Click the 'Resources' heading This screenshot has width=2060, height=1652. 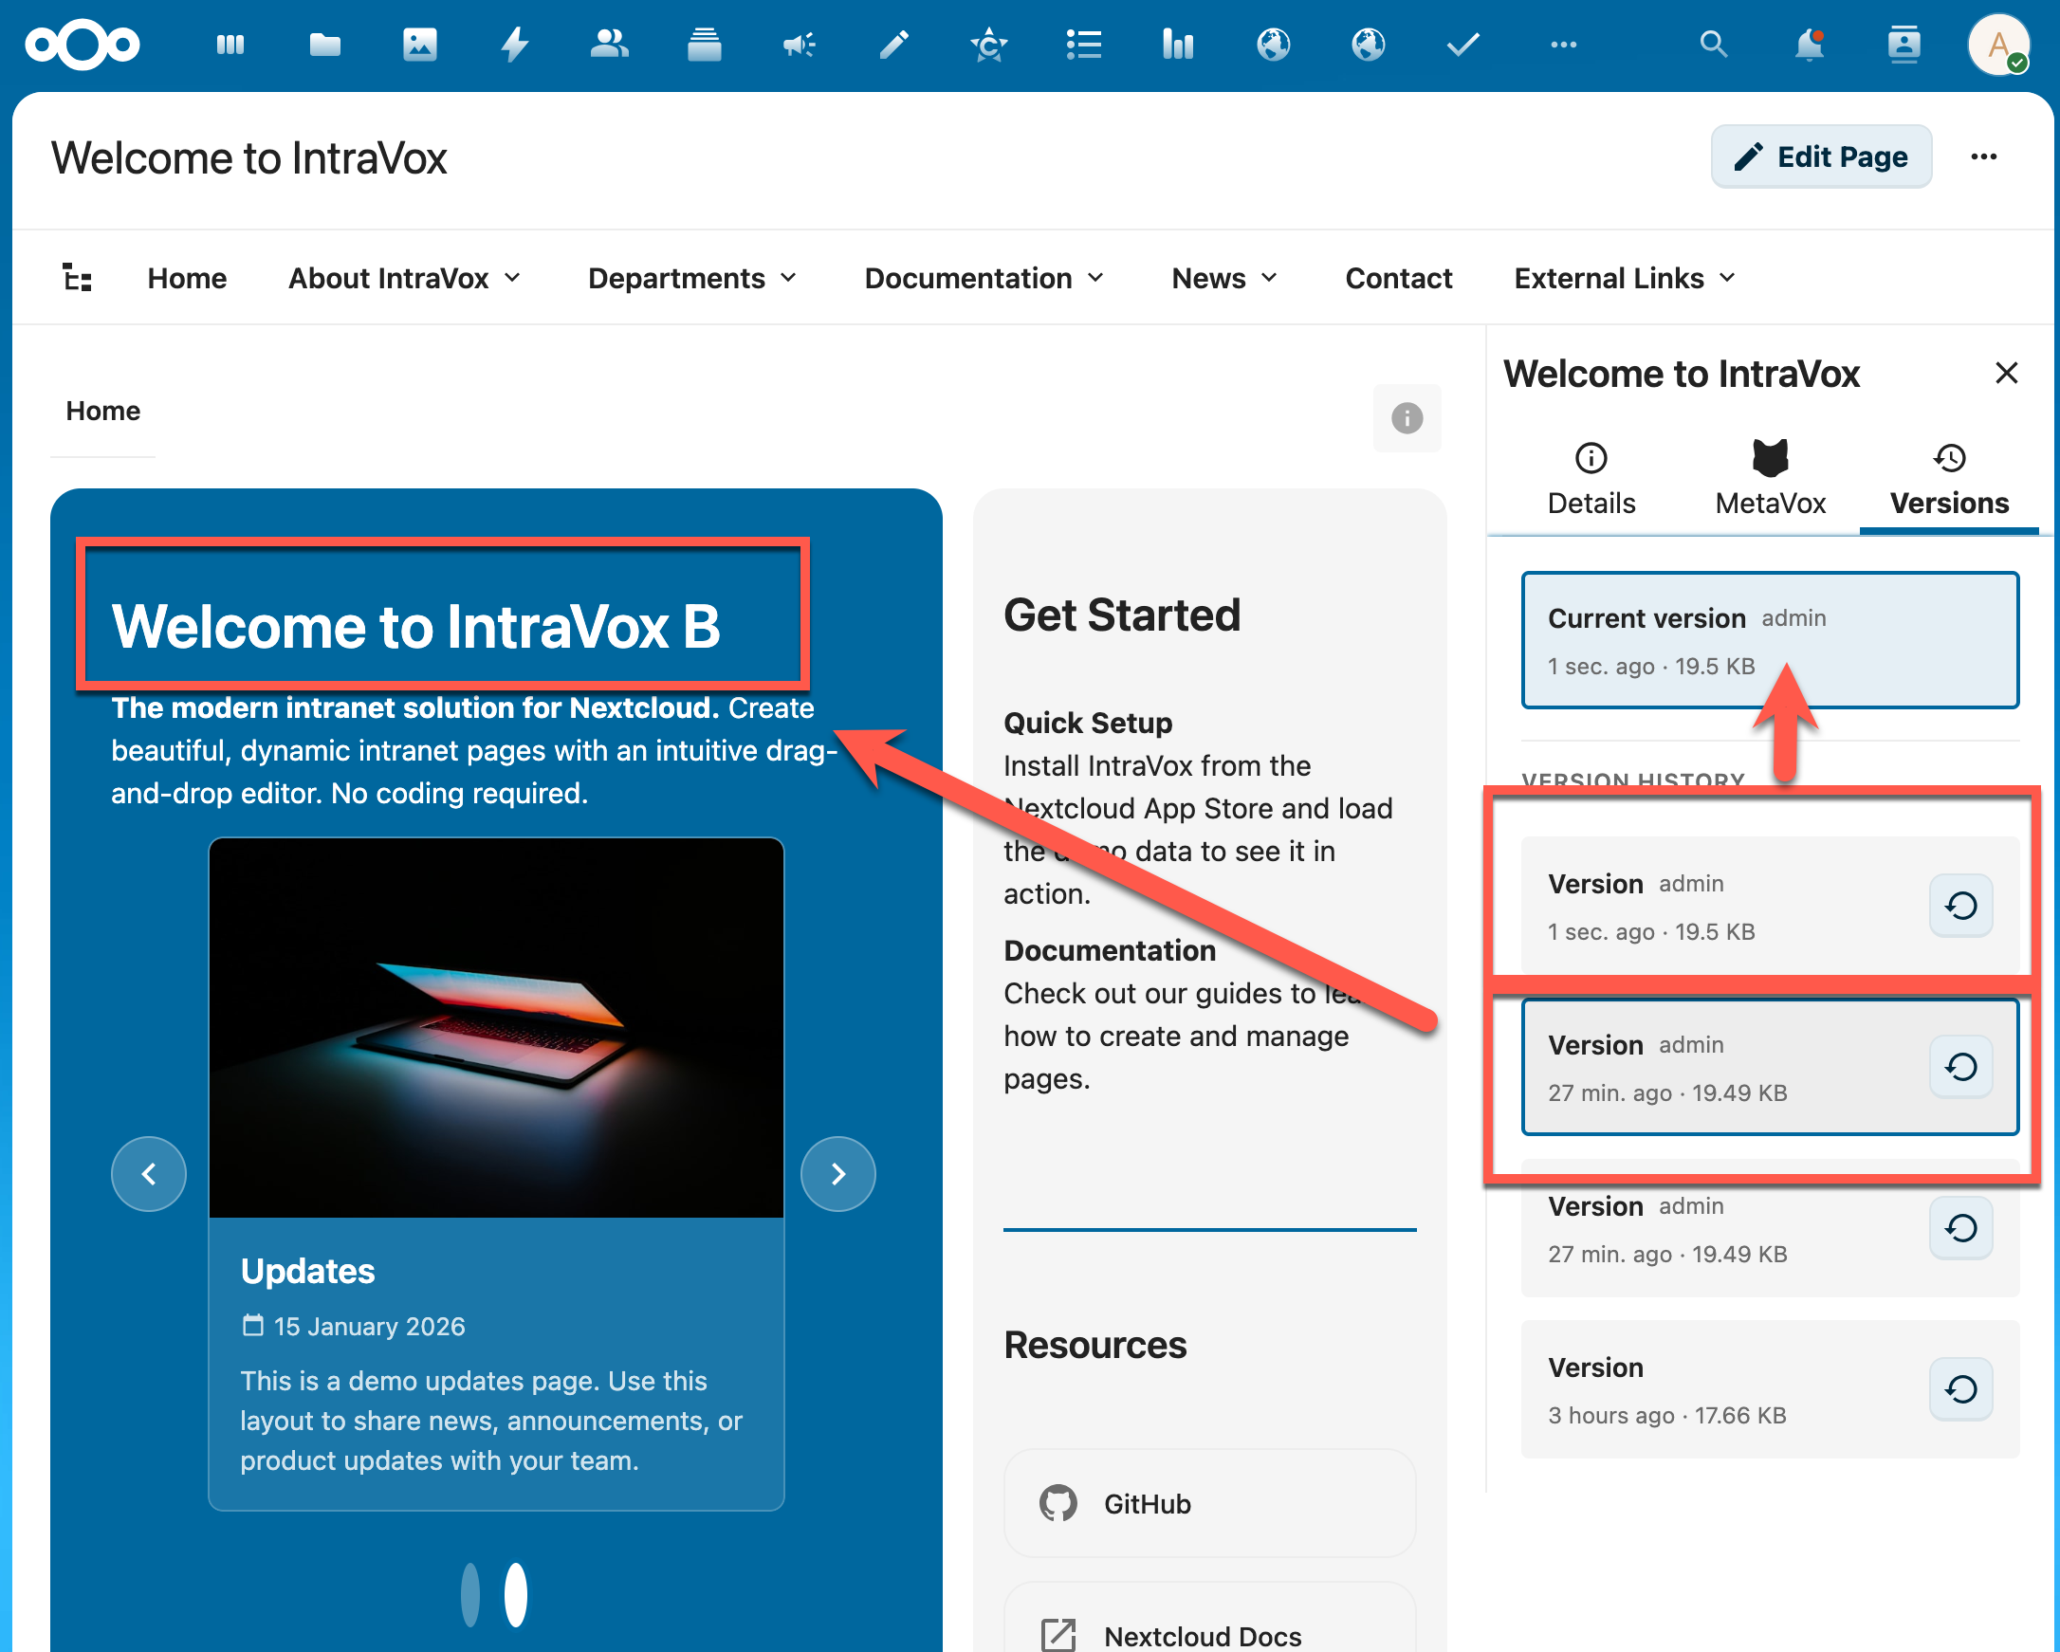coord(1095,1345)
